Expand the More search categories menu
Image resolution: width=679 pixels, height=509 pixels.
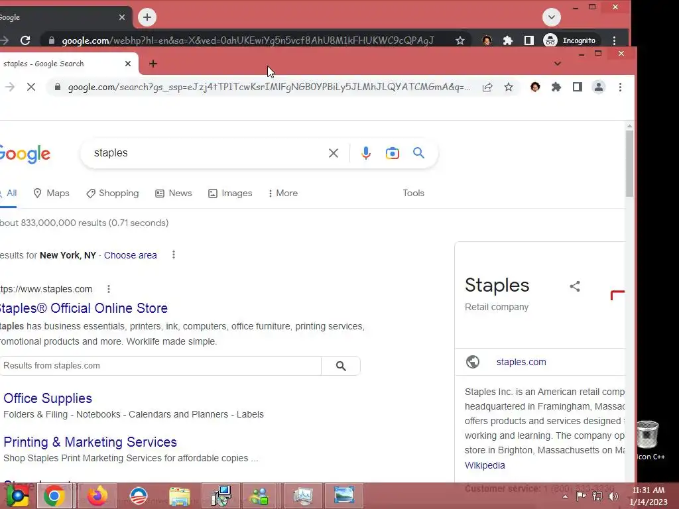coord(283,193)
